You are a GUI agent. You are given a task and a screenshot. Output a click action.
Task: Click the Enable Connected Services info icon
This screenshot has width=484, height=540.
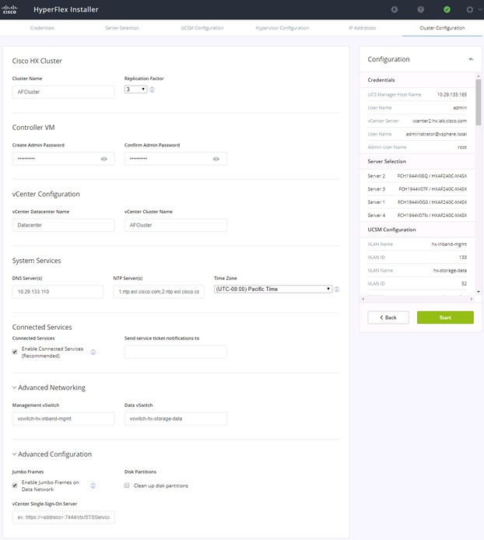click(93, 352)
